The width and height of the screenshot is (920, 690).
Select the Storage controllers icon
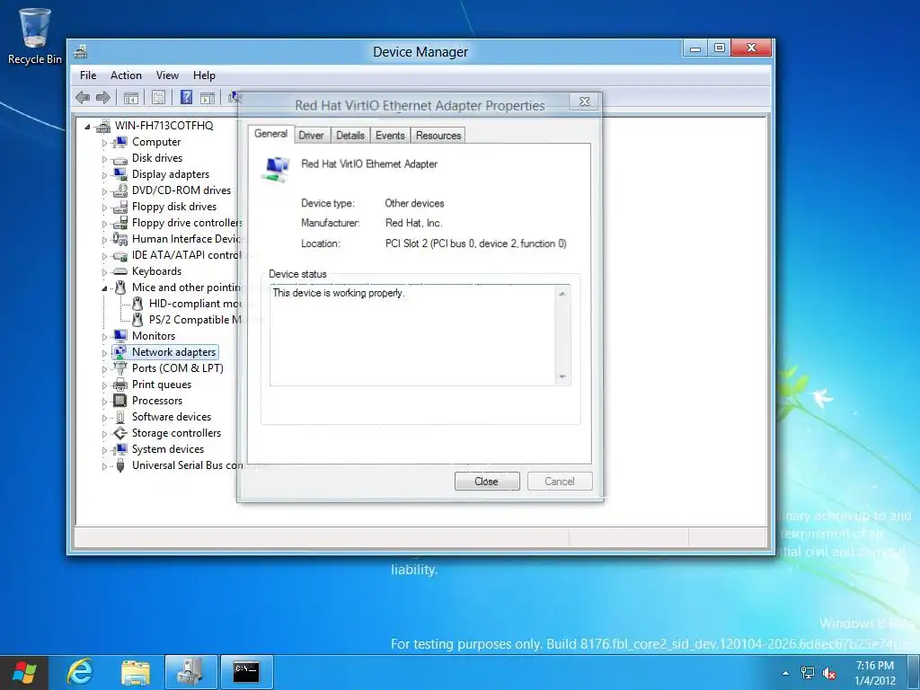coord(120,433)
